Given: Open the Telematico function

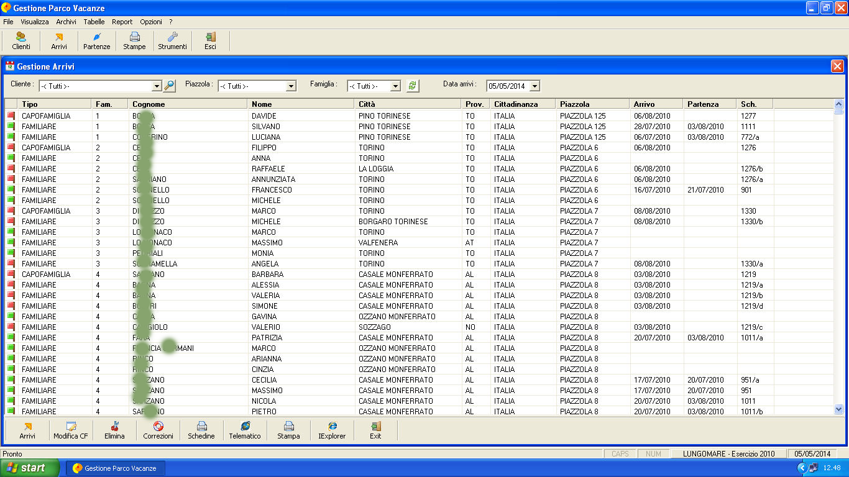Looking at the screenshot, I should click(245, 430).
